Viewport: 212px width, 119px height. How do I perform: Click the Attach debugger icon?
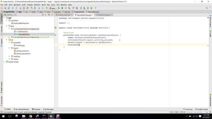click(69, 8)
